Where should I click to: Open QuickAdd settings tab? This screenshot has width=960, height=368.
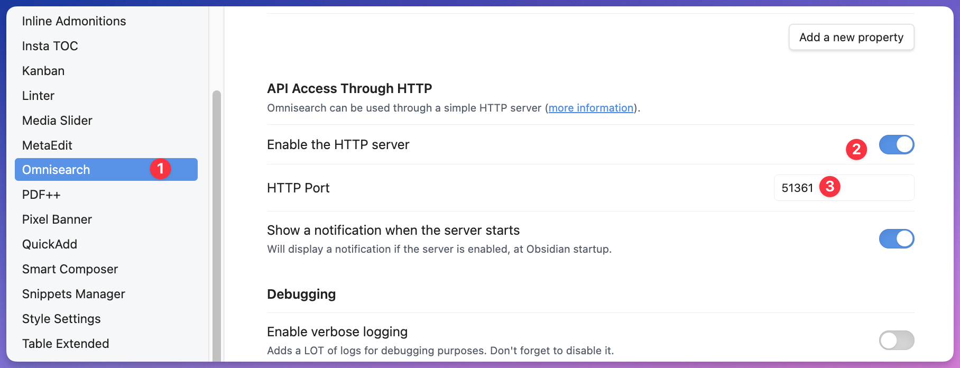click(50, 244)
